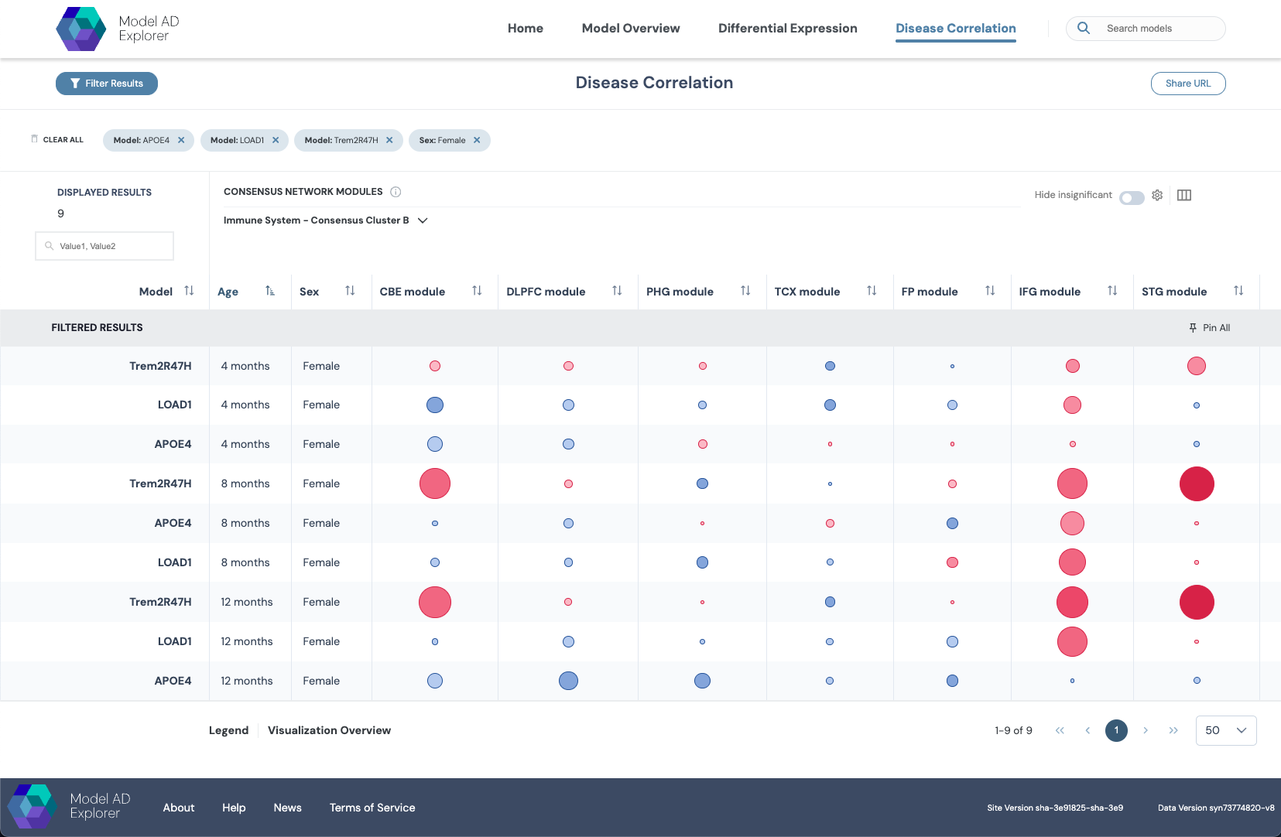Sort by the IFG module column
Image resolution: width=1281 pixels, height=837 pixels.
tap(1112, 291)
